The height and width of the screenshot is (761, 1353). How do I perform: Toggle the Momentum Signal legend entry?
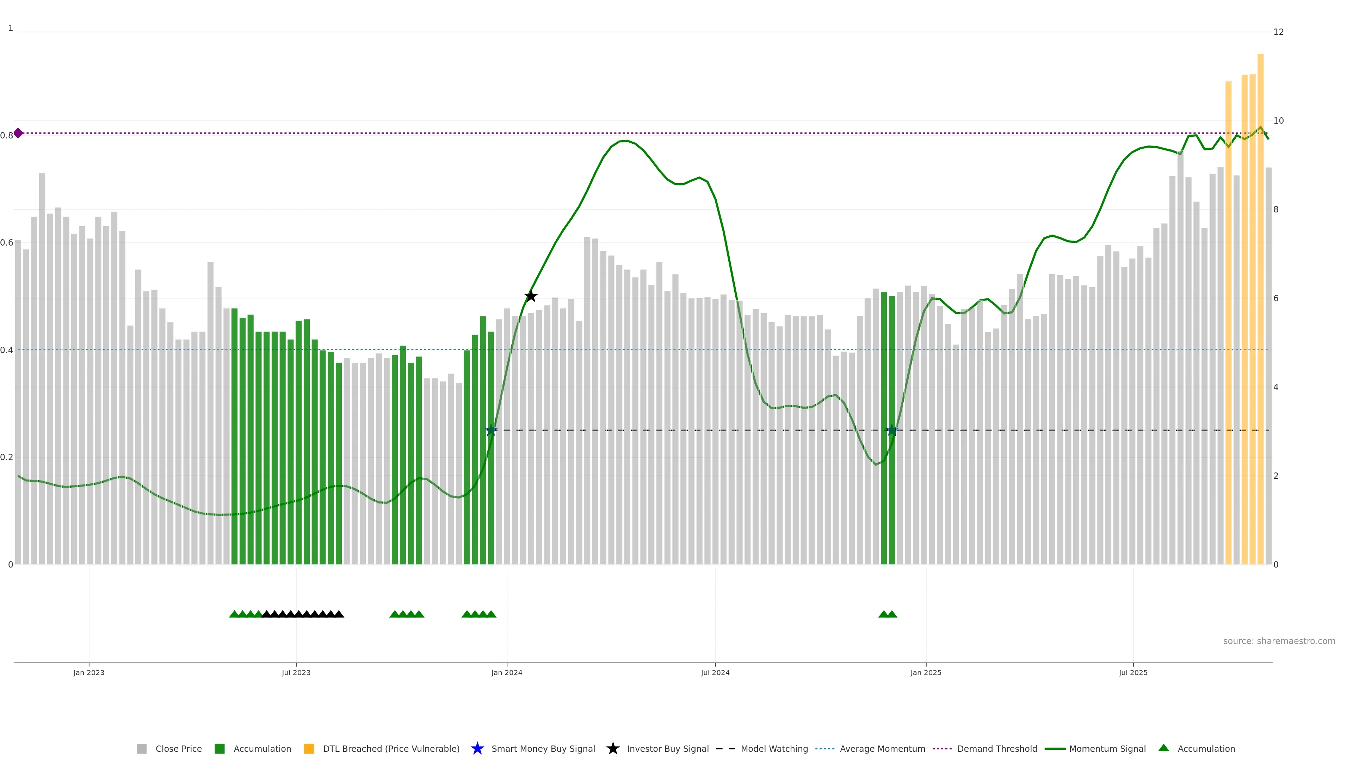(x=1107, y=748)
